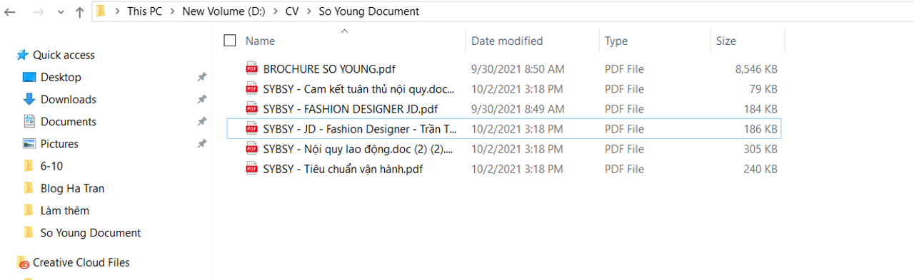Unpin Desktop using its pin icon

click(202, 77)
